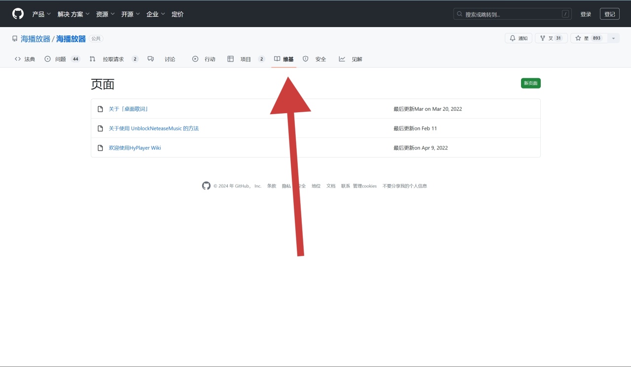Open the 资源 dropdown
Screen dimensions: 631x367
[105, 14]
